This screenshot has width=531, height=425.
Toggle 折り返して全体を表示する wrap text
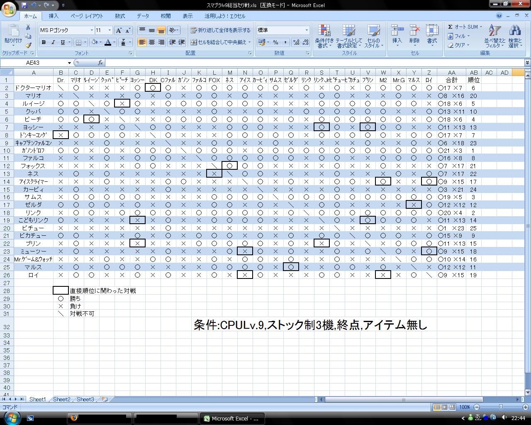[x=220, y=30]
